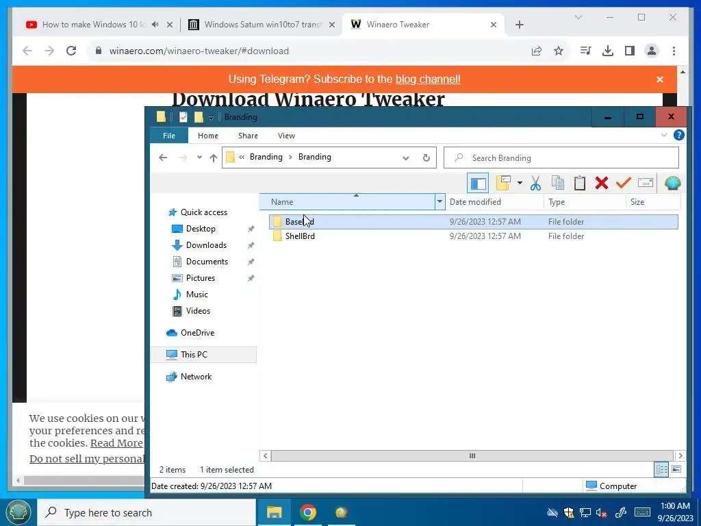Open recent locations dropdown in Explorer
The image size is (701, 526).
pos(199,158)
